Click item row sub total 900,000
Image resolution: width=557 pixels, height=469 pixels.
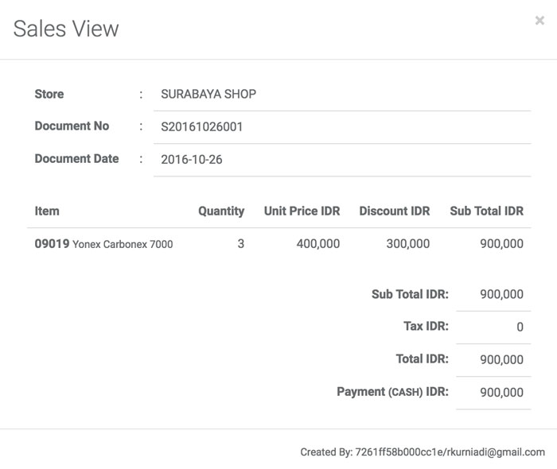[x=501, y=244]
